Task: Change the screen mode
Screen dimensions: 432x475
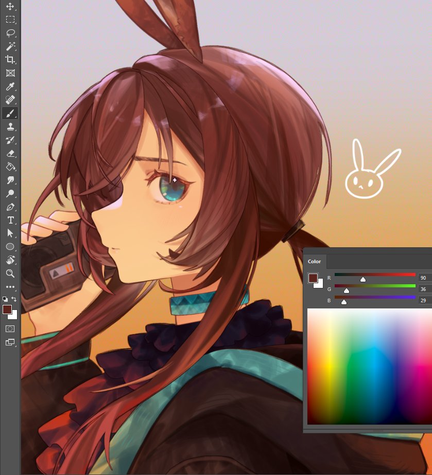Action: [x=10, y=342]
